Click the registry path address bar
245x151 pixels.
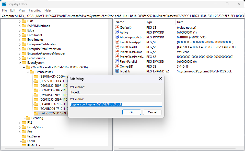[122, 16]
